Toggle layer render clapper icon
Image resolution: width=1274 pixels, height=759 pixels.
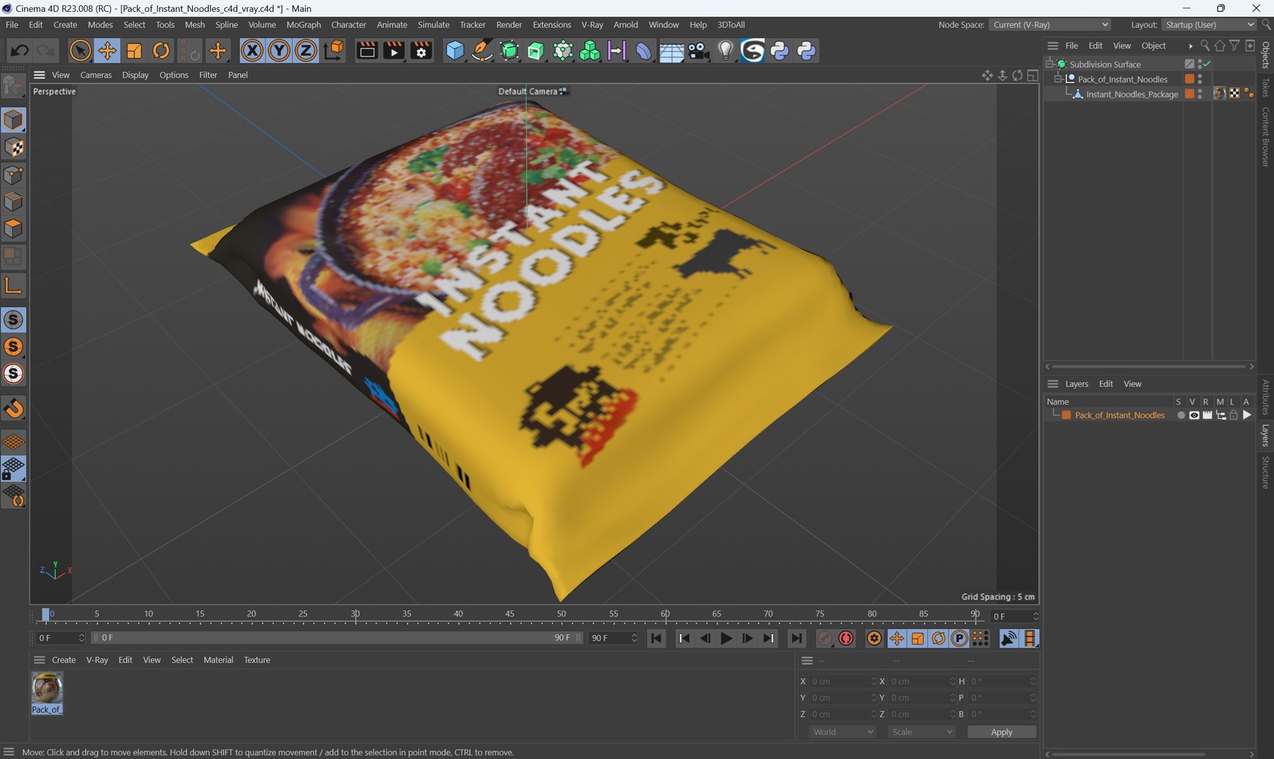click(x=1207, y=415)
